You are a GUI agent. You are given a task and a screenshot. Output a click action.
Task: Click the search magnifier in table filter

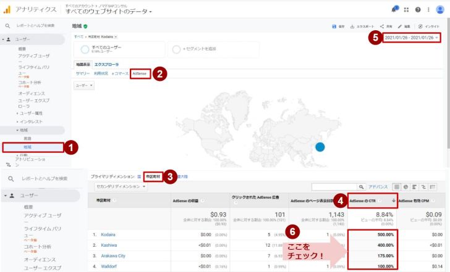(x=362, y=186)
